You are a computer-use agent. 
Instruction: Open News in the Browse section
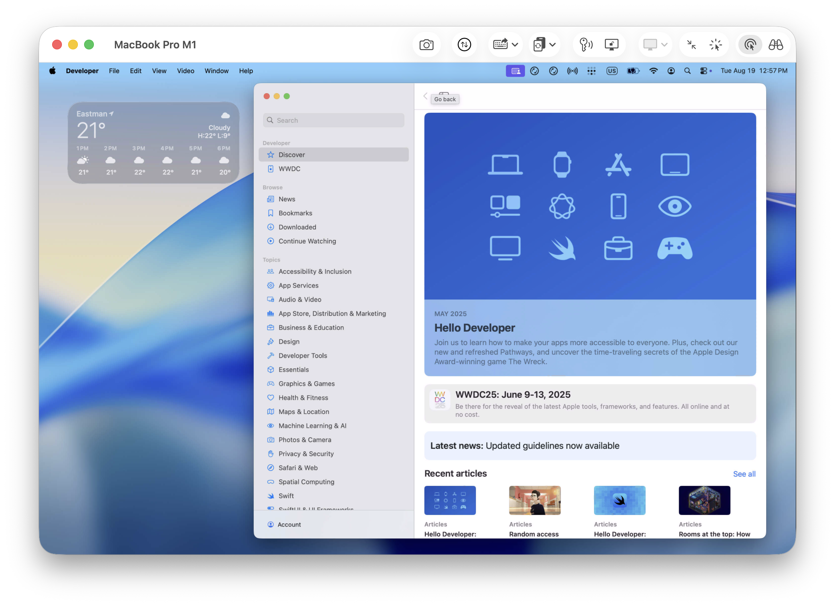[333, 199]
